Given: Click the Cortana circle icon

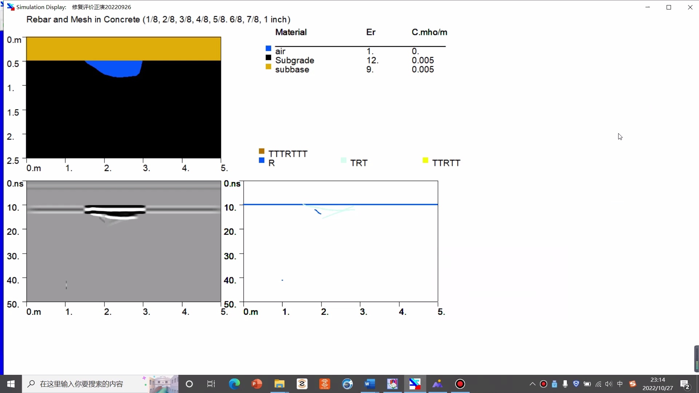Looking at the screenshot, I should [x=189, y=384].
